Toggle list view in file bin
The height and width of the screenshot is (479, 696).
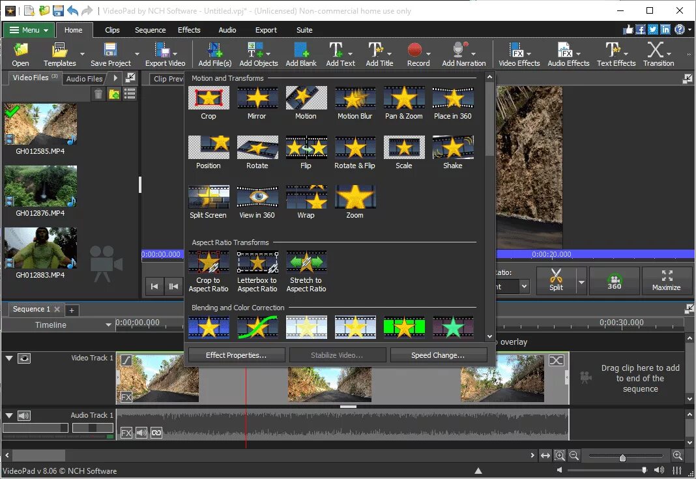130,94
